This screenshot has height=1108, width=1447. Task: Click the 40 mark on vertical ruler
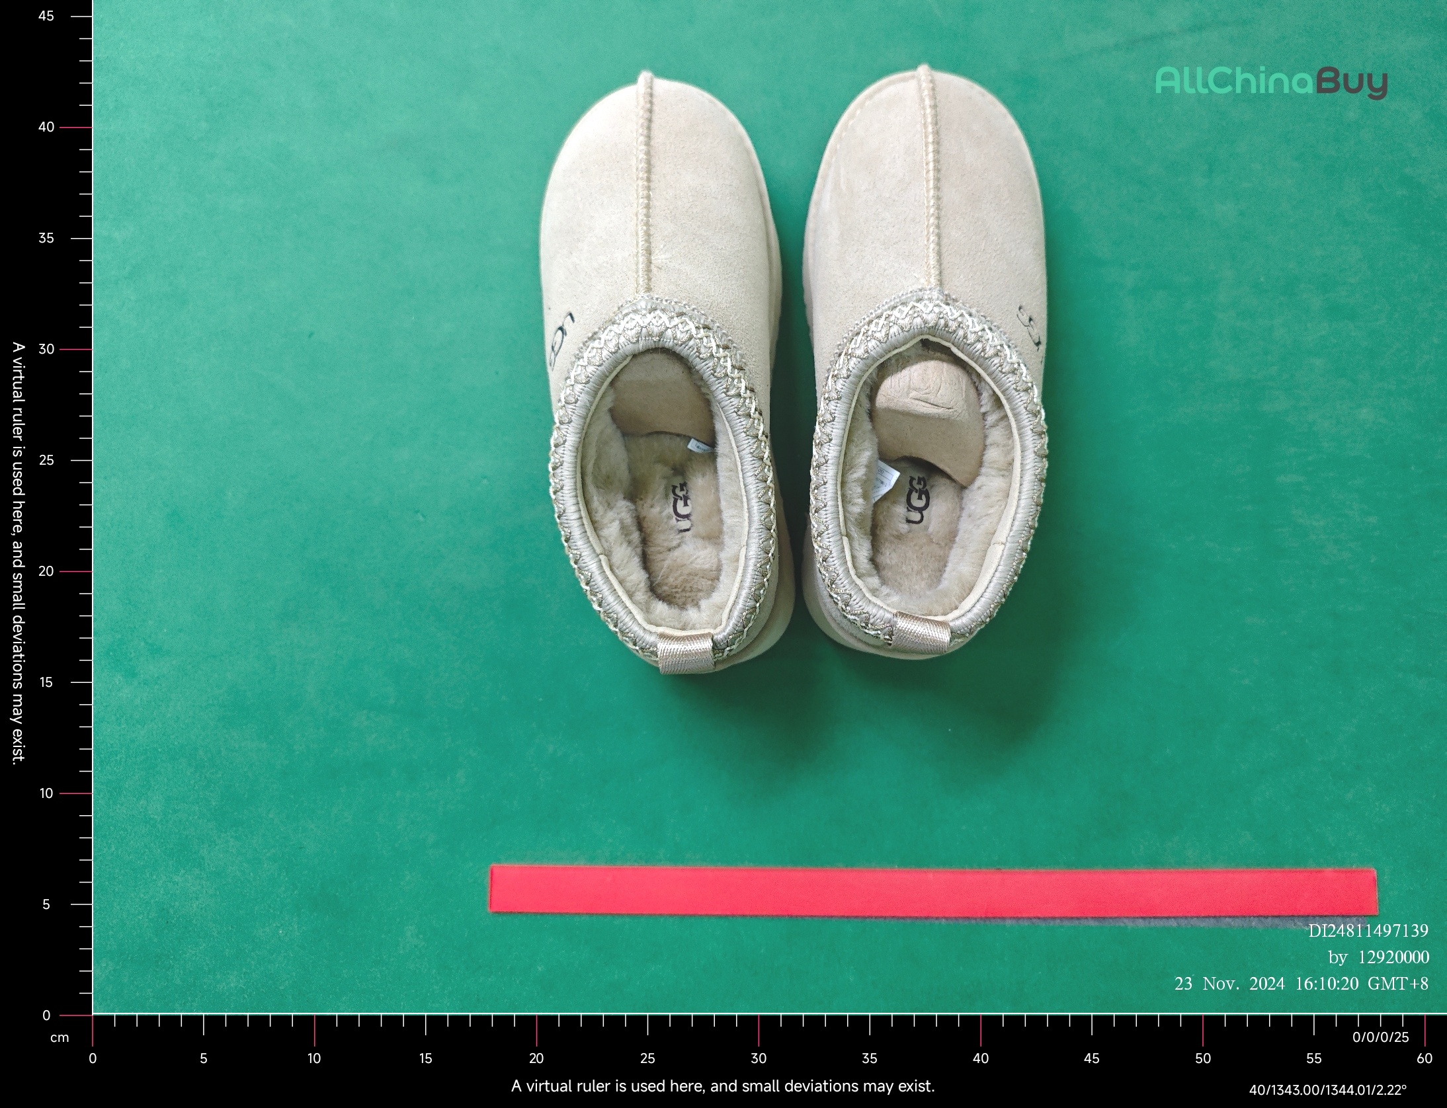[46, 127]
